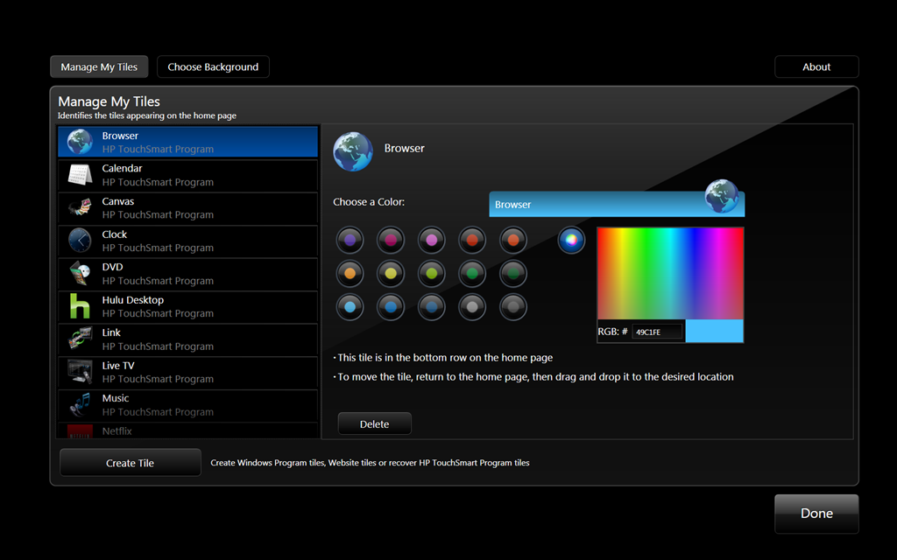Viewport: 897px width, 560px height.
Task: Choose the DVD tile icon
Action: coord(80,274)
